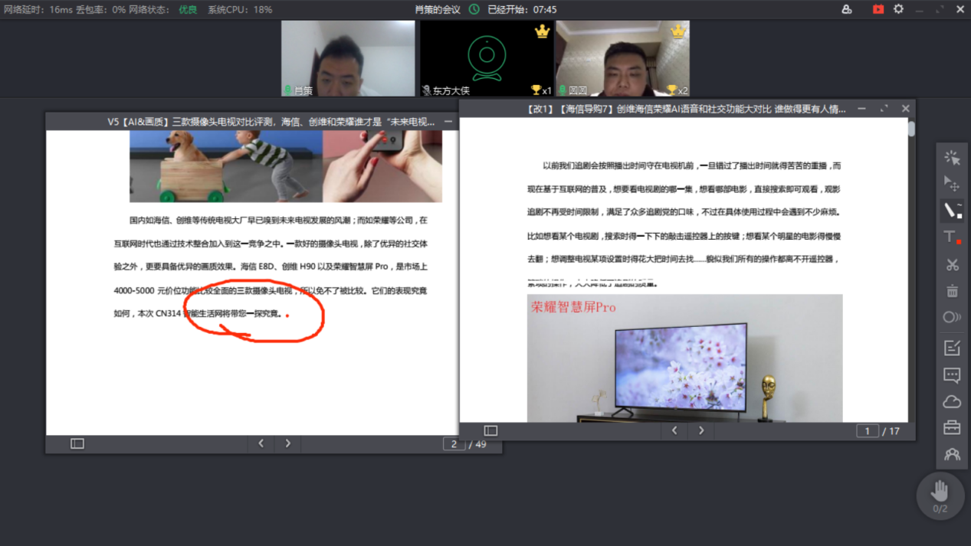
Task: Select the scissors cut tool
Action: (x=952, y=265)
